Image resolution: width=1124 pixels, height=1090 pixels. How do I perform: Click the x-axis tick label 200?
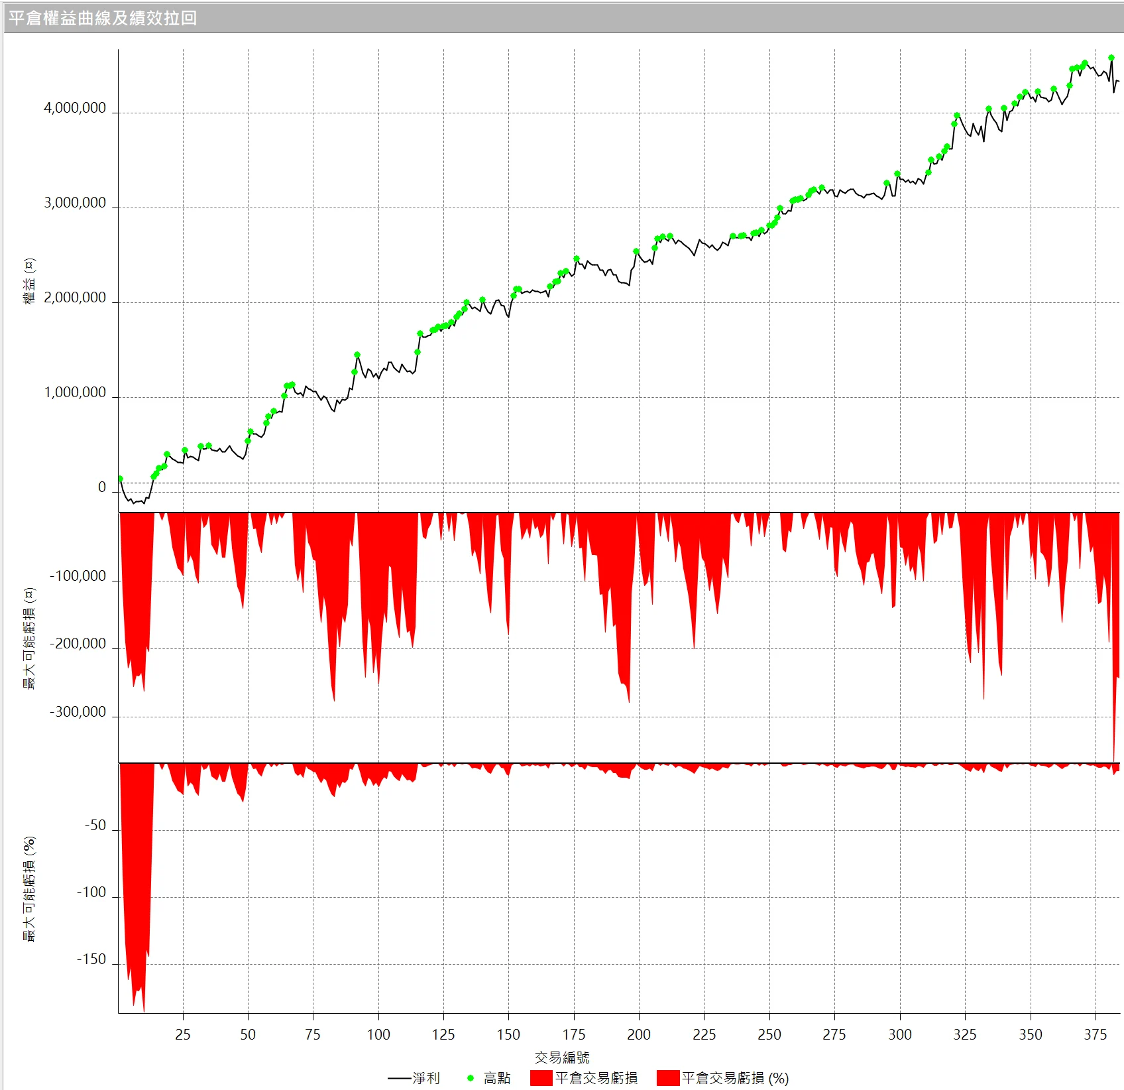[x=639, y=1034]
